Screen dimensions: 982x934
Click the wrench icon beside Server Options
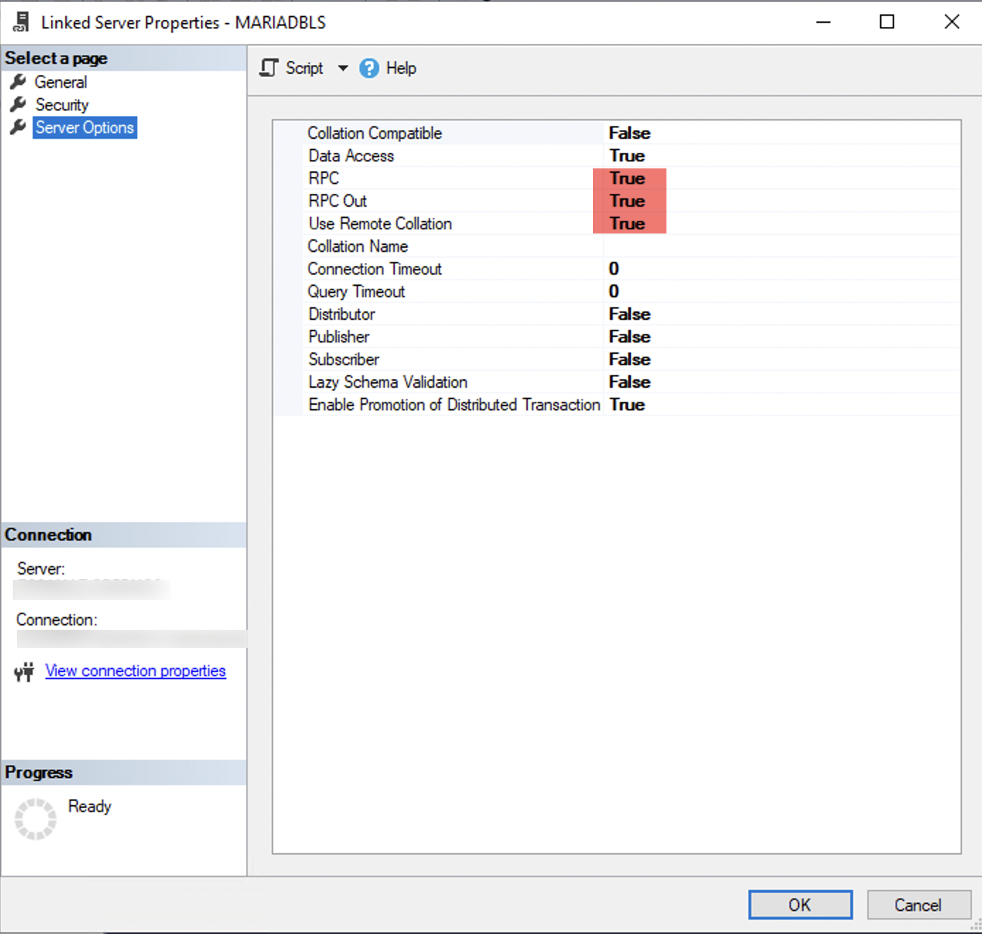[18, 127]
